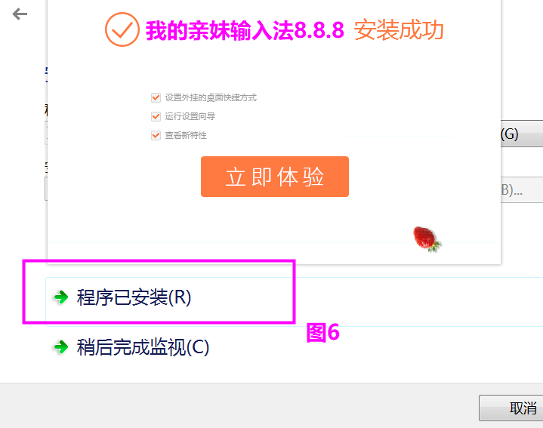Screen dimensions: 543x428
Task: Click the 安装成功 status text
Action: click(398, 31)
